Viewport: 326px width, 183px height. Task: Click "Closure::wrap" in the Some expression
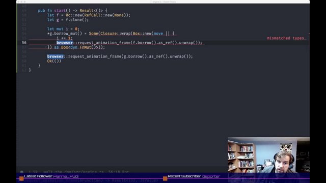(x=116, y=34)
